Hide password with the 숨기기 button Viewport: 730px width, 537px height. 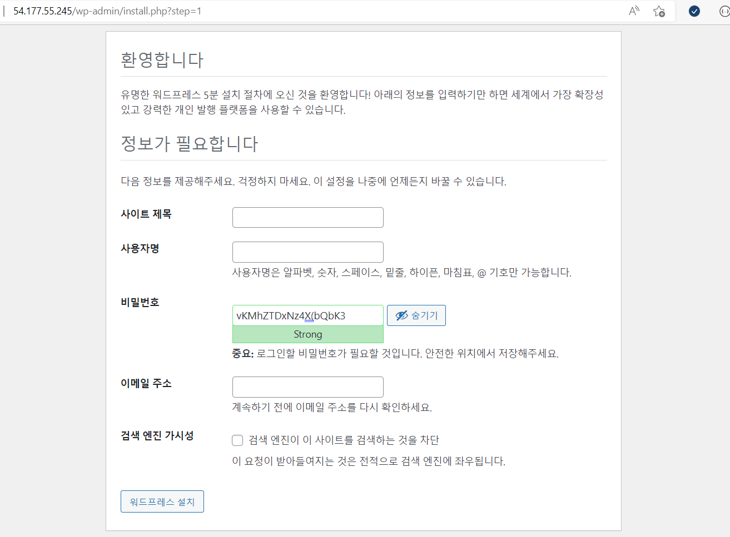pyautogui.click(x=416, y=315)
